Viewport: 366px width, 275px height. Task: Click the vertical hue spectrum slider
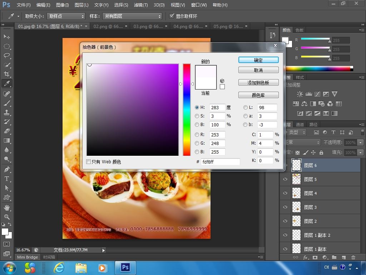(x=187, y=110)
